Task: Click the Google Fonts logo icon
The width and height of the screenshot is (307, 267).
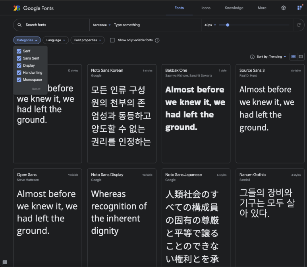Action: [17, 8]
